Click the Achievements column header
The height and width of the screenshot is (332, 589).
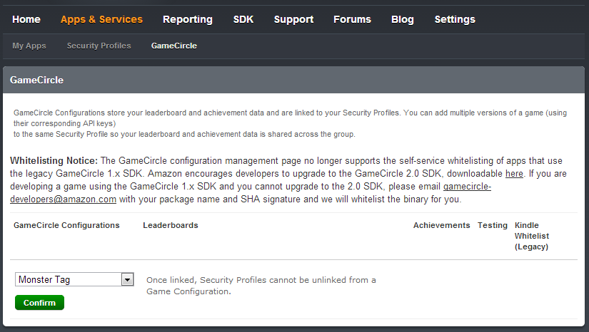pos(441,225)
